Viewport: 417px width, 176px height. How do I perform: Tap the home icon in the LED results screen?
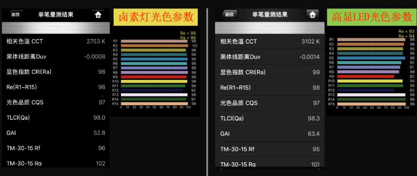(312, 14)
